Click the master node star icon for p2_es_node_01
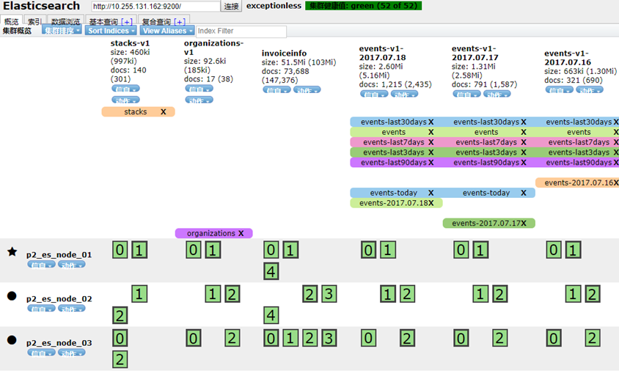Image resolution: width=619 pixels, height=376 pixels. [x=12, y=252]
